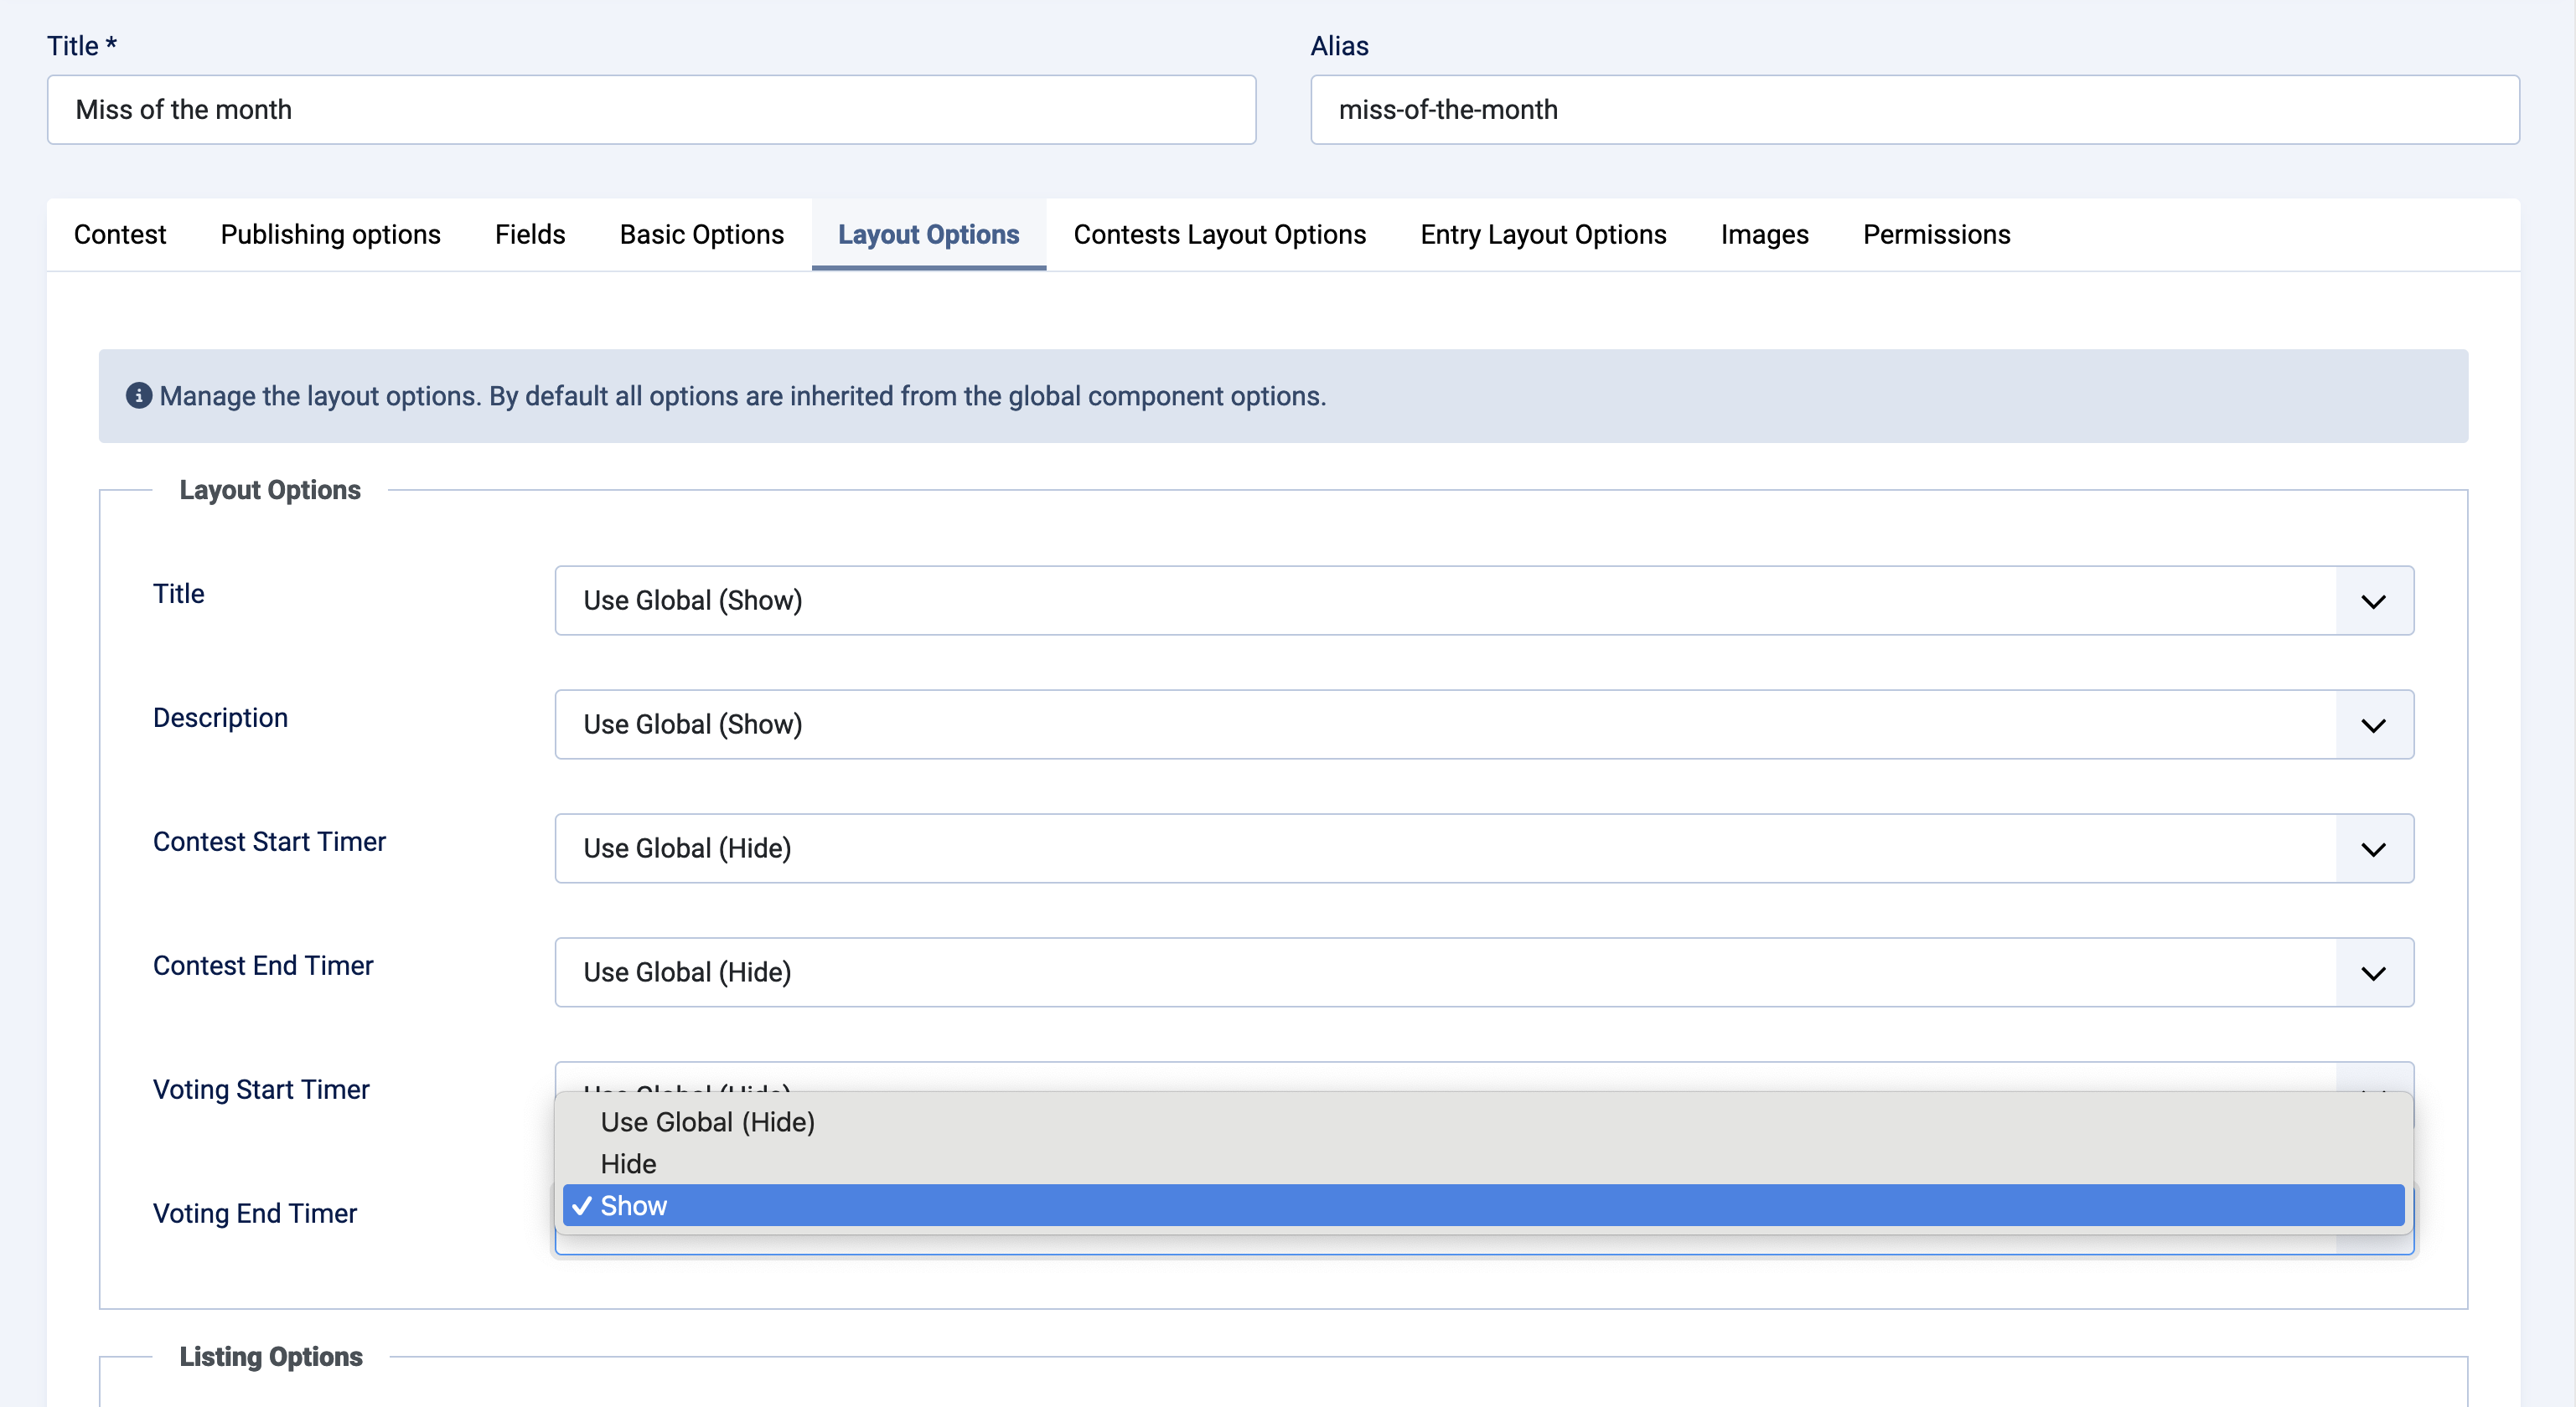
Task: Click the Alias input field
Action: (x=1915, y=110)
